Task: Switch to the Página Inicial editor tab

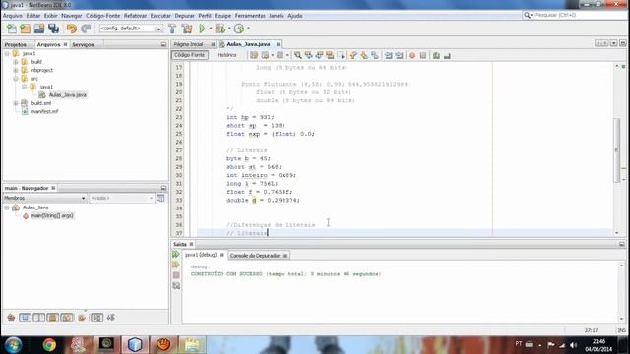Action: (x=188, y=44)
